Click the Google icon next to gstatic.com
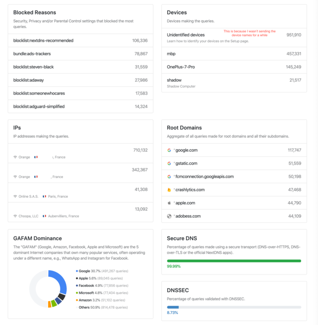 click(x=169, y=164)
